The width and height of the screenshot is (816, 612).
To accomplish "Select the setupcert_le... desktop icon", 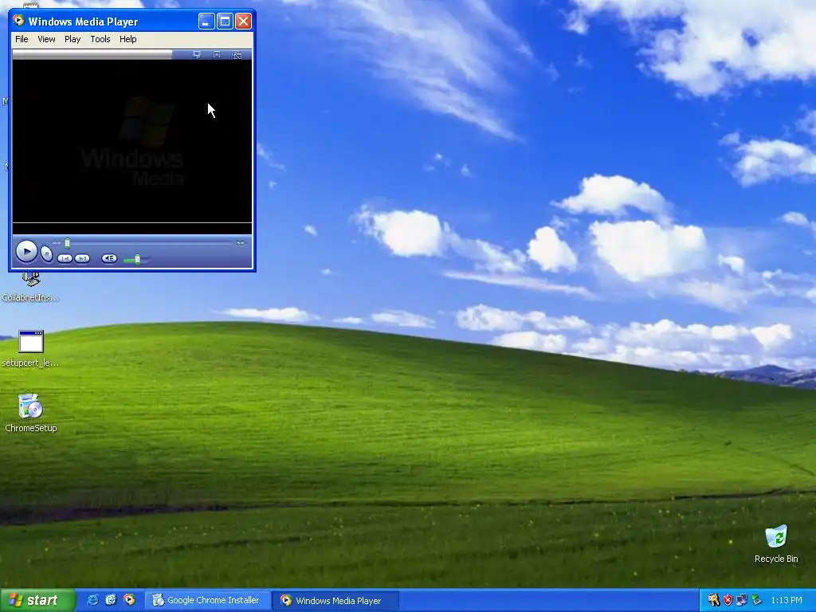I will pyautogui.click(x=31, y=348).
